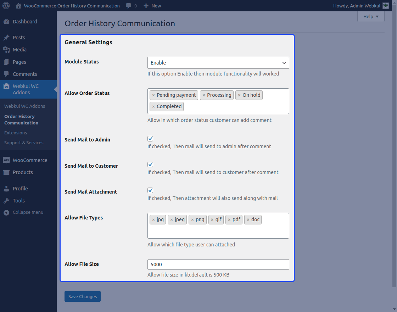This screenshot has height=312, width=397.
Task: Open the Allow File Types selector
Action: tap(218, 230)
